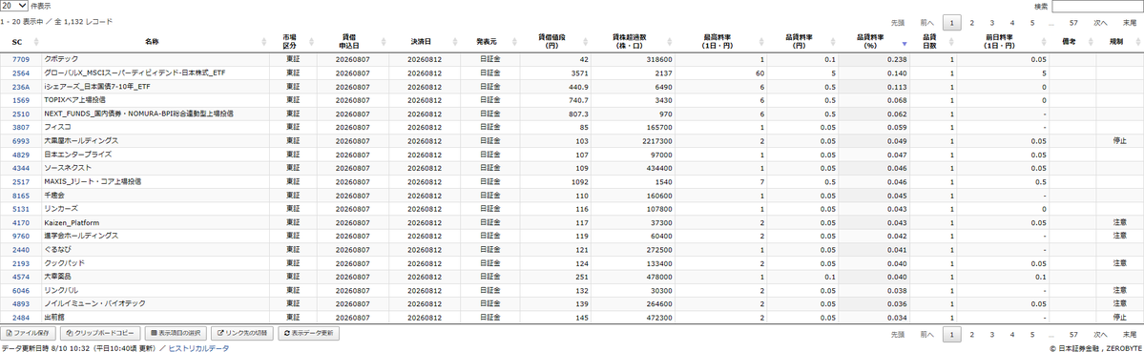Image resolution: width=1144 pixels, height=352 pixels.
Task: Go to page 3 in top pagination
Action: point(992,23)
